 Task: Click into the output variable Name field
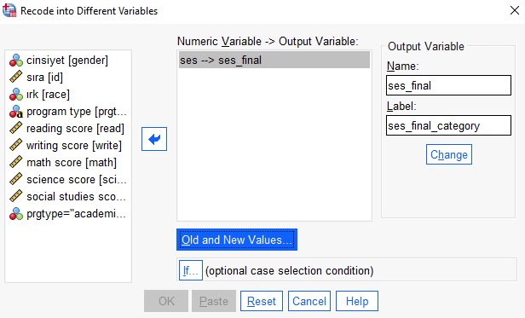pos(448,85)
